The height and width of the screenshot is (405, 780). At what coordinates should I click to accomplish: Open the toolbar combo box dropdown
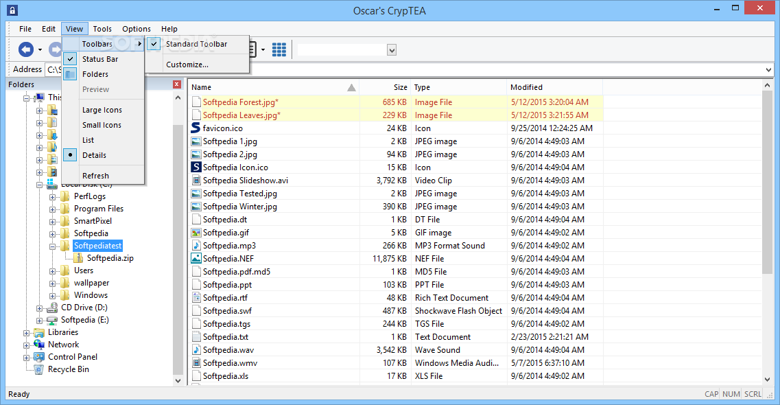tap(392, 49)
